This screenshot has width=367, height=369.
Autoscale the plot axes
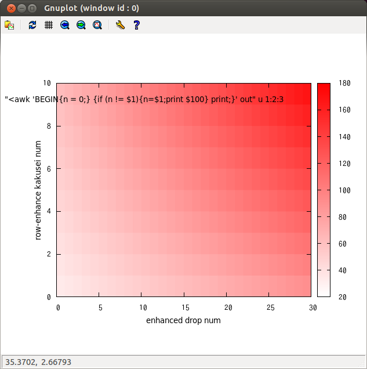pyautogui.click(x=97, y=25)
